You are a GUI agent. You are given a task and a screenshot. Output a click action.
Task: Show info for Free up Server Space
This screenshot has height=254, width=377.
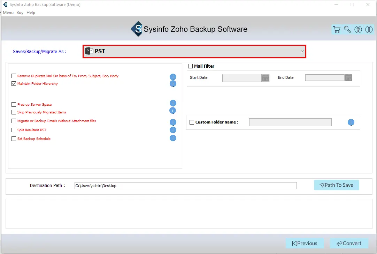[x=173, y=103]
